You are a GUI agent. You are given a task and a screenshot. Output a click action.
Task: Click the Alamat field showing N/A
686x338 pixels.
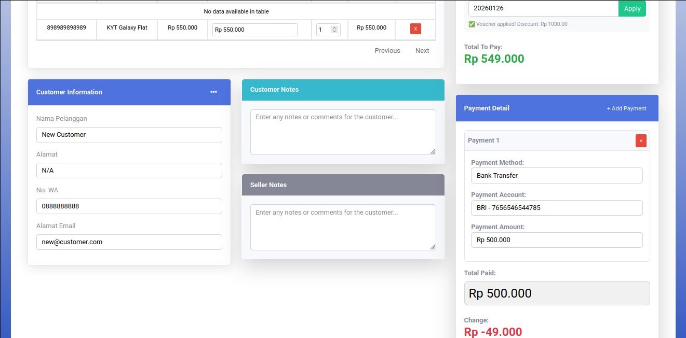click(129, 171)
